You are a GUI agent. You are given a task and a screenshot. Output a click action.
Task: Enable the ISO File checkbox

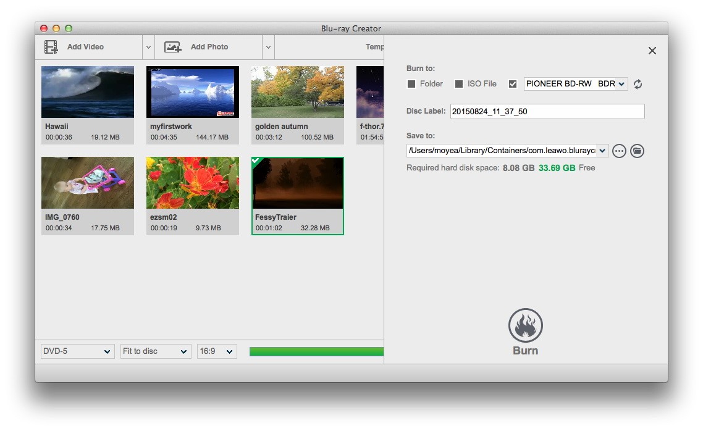point(459,84)
